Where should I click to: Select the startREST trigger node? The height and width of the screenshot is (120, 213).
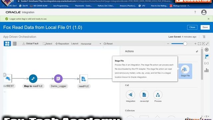click(x=8, y=79)
